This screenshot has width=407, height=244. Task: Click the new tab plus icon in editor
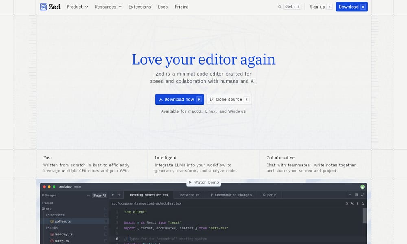click(350, 195)
